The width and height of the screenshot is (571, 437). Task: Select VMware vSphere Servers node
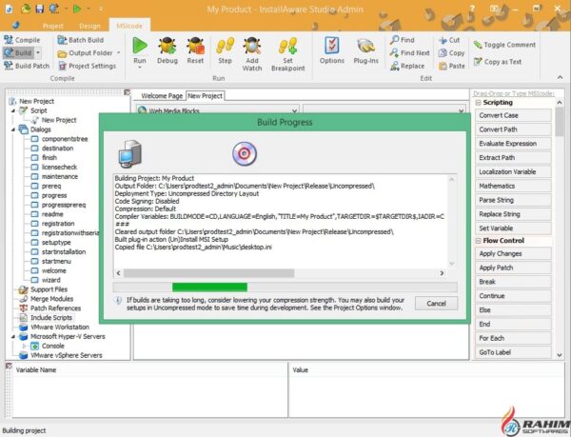pyautogui.click(x=67, y=355)
